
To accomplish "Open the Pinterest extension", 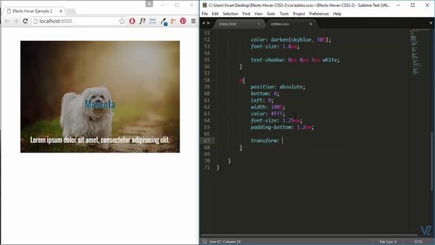I will point(183,21).
